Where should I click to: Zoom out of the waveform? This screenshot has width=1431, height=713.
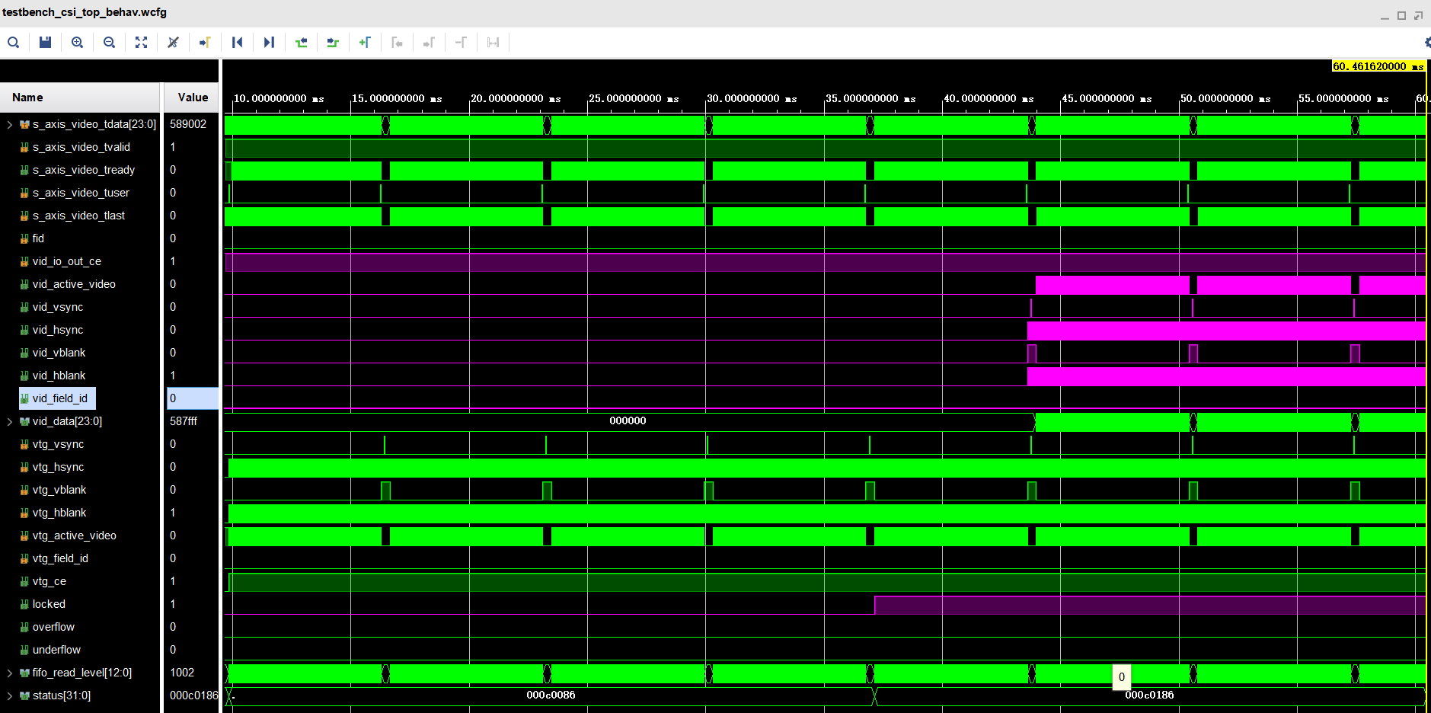click(x=109, y=42)
